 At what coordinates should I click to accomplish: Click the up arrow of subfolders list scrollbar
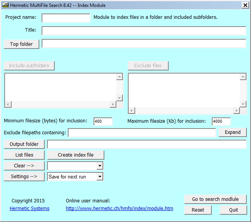(x=119, y=77)
